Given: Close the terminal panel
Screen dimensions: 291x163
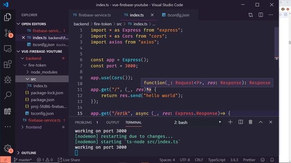Looking at the screenshot, I should click(271, 122).
